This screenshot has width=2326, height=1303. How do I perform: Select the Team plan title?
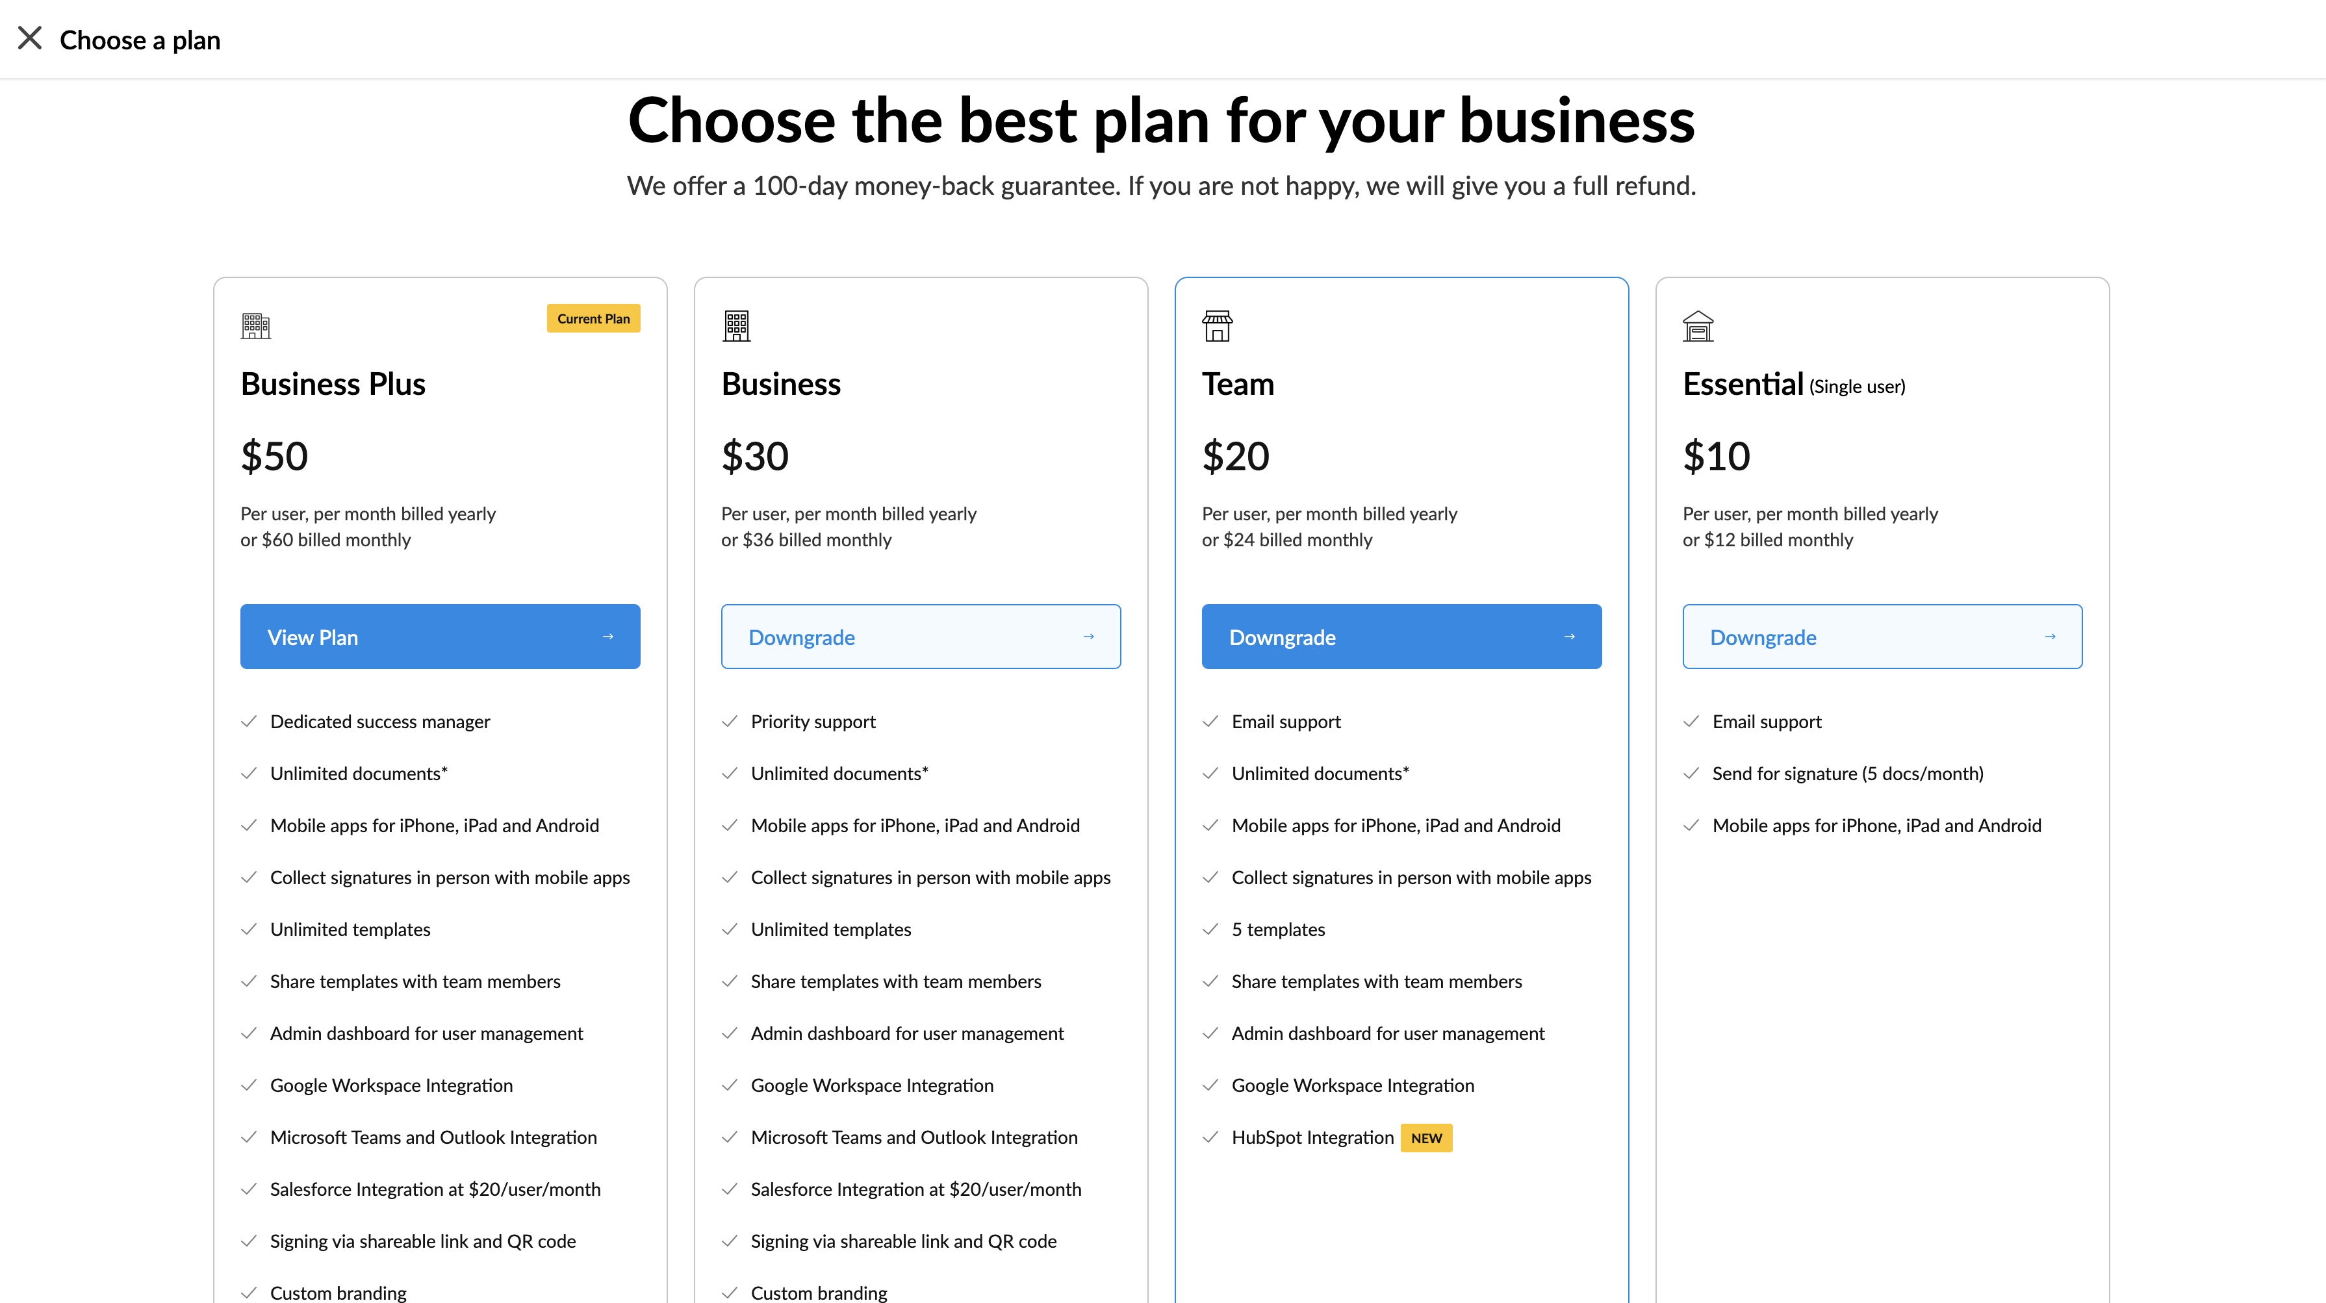point(1237,385)
